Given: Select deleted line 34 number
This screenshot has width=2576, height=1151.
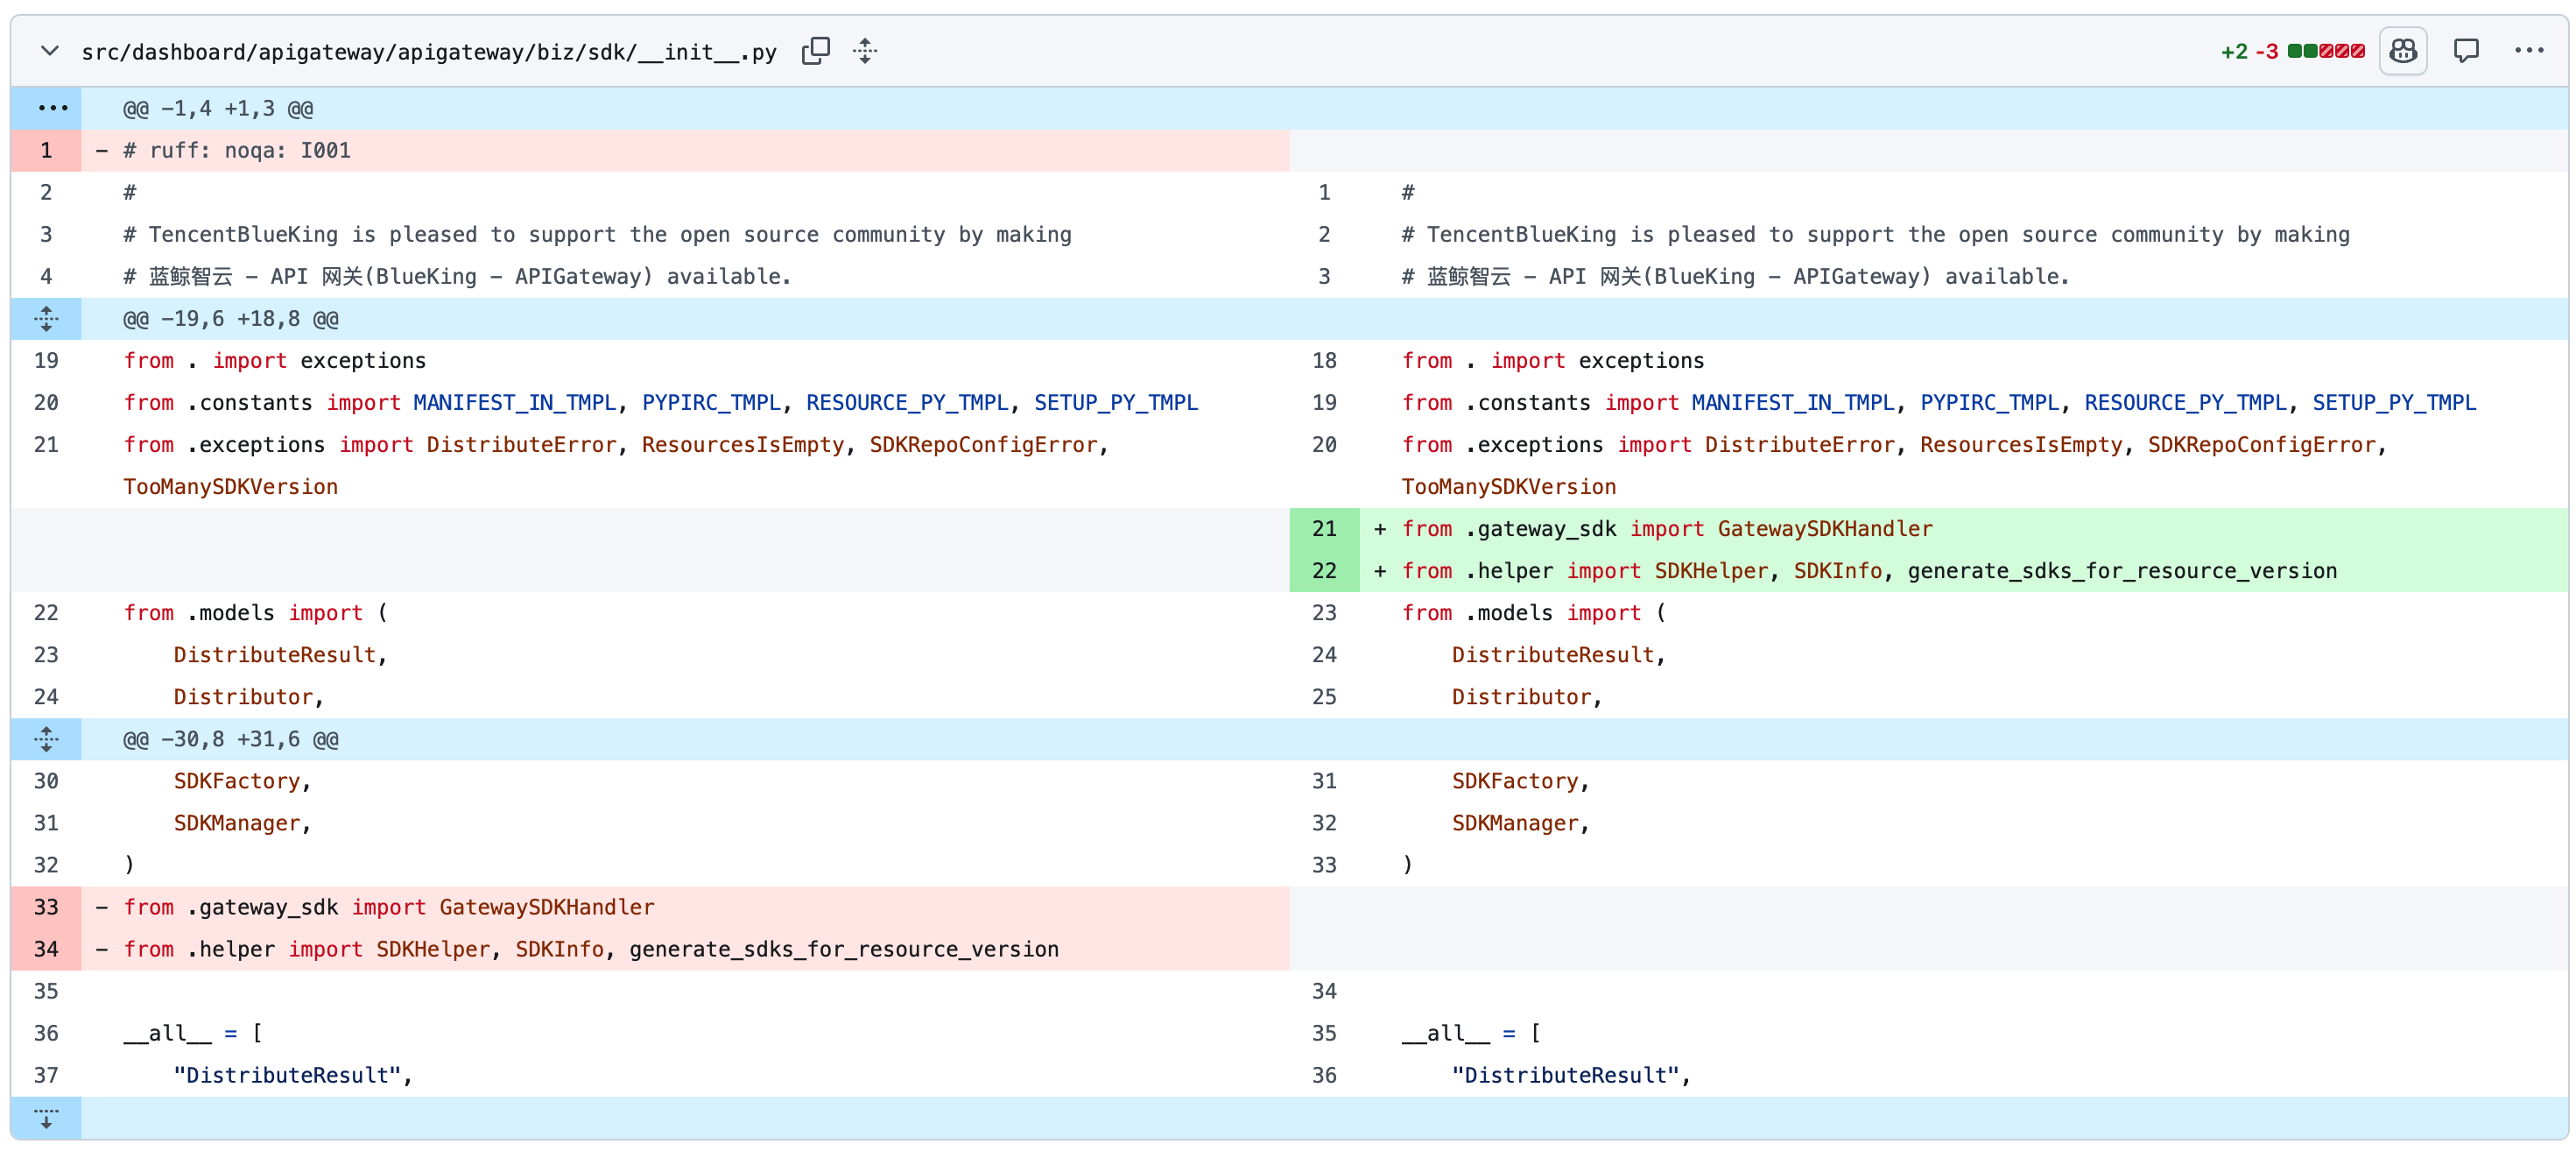Looking at the screenshot, I should (47, 949).
